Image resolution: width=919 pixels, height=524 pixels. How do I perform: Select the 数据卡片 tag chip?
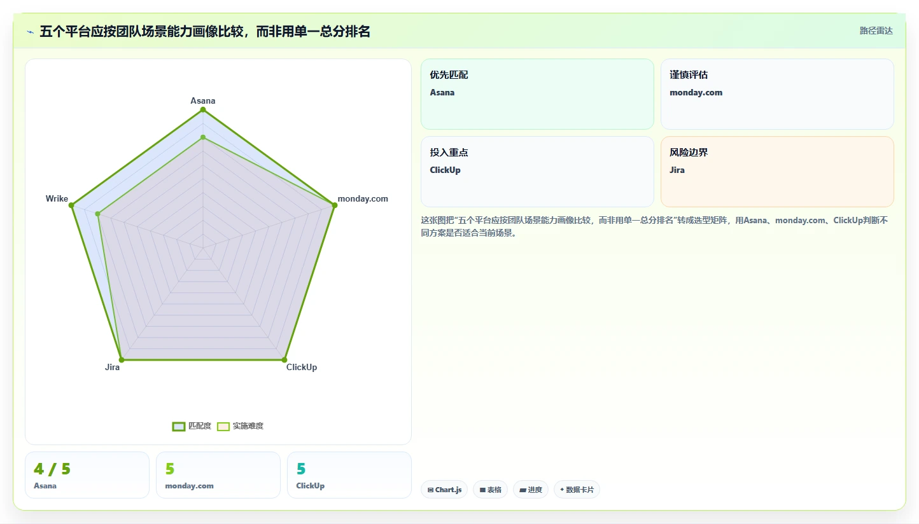[577, 490]
